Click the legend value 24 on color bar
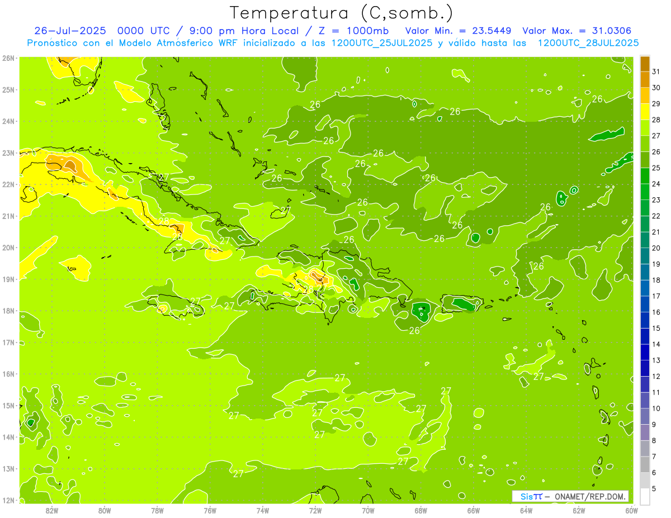 pyautogui.click(x=656, y=184)
